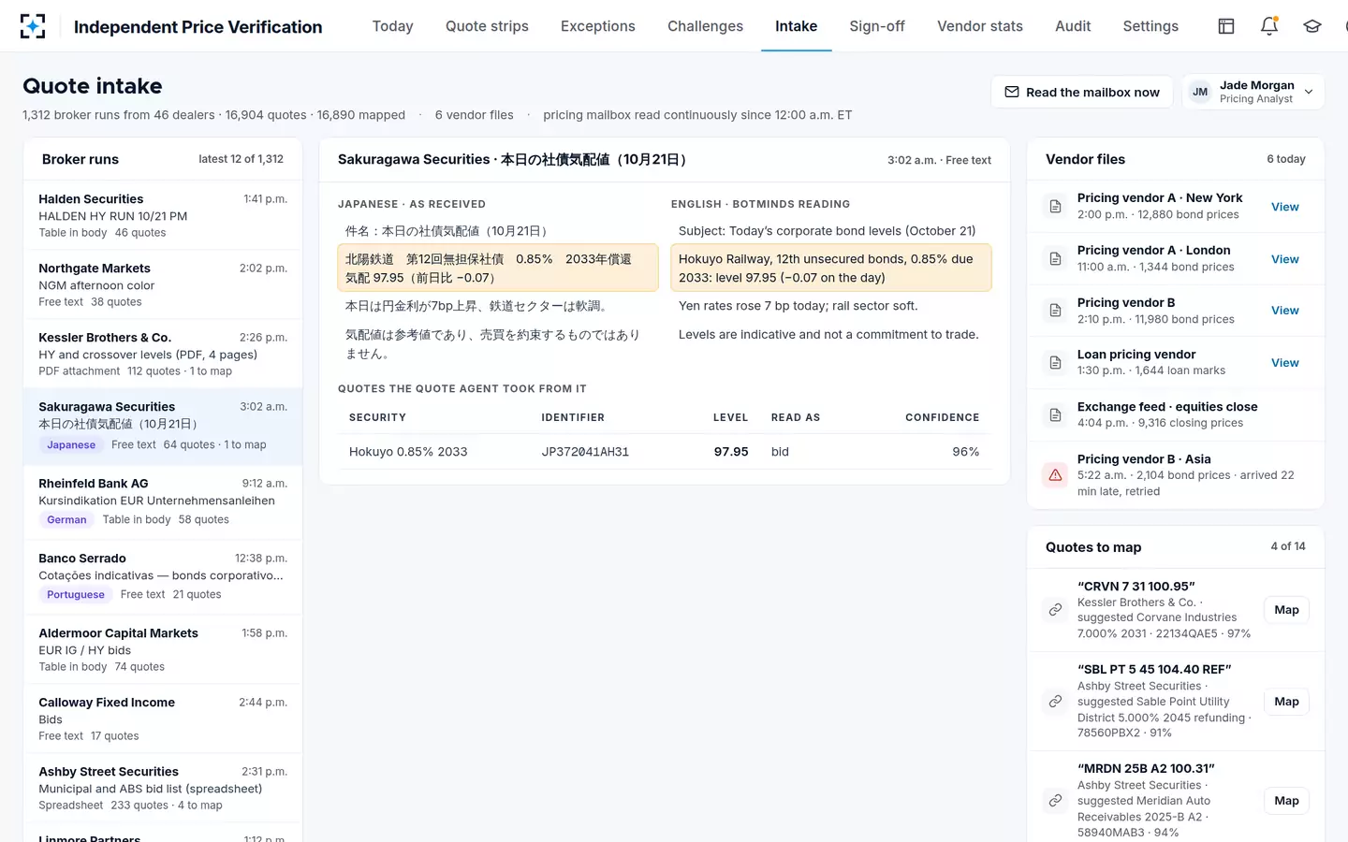Click JM avatar initials

coord(1200,92)
